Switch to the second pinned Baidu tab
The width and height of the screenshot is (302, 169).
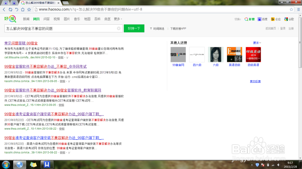14,3
